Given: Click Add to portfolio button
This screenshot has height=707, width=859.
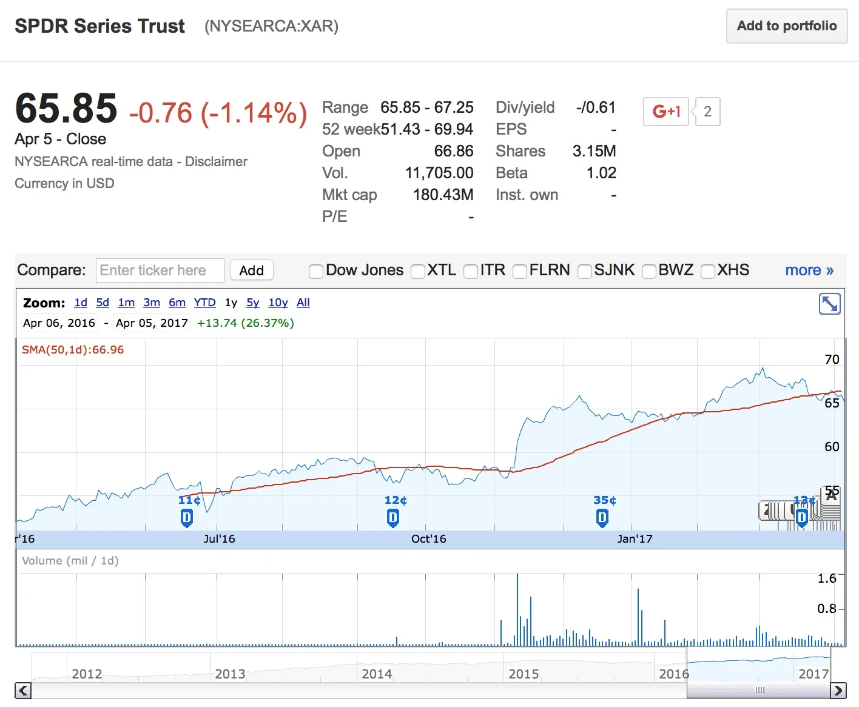Looking at the screenshot, I should point(787,26).
